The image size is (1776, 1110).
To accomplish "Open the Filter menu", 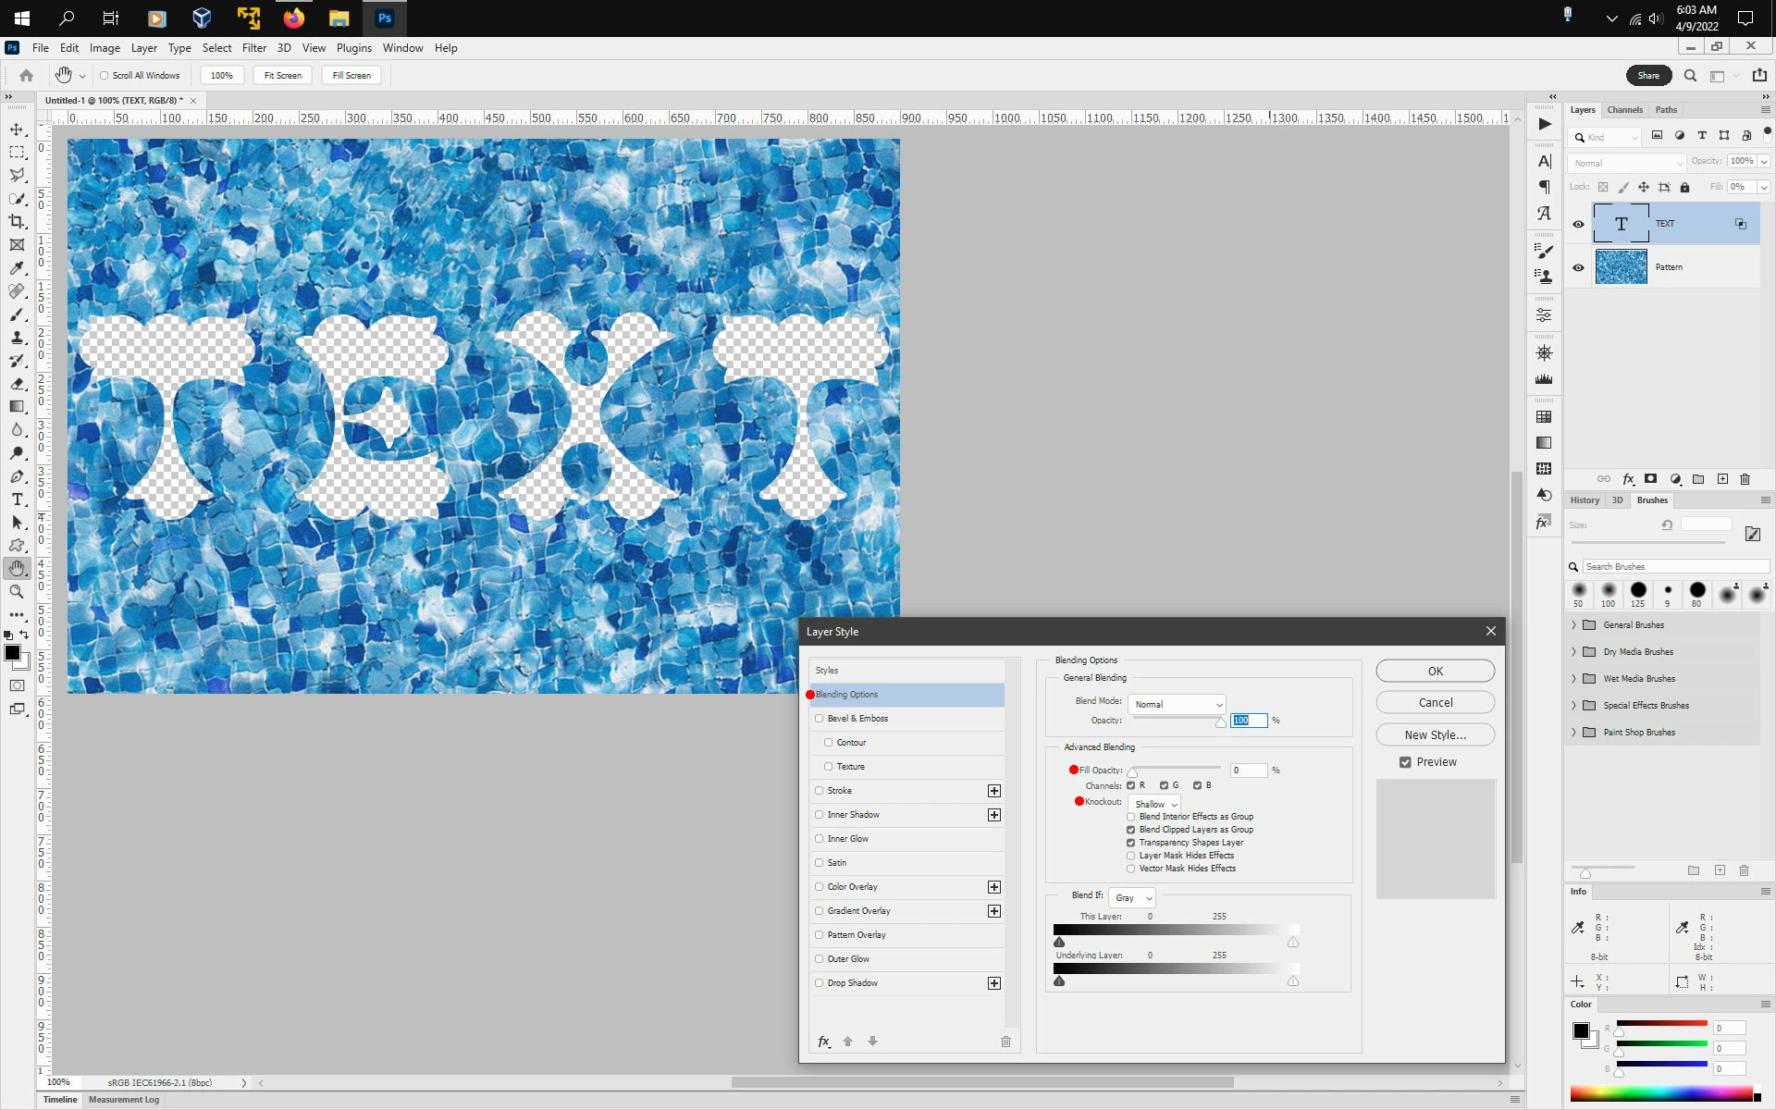I will tap(253, 48).
